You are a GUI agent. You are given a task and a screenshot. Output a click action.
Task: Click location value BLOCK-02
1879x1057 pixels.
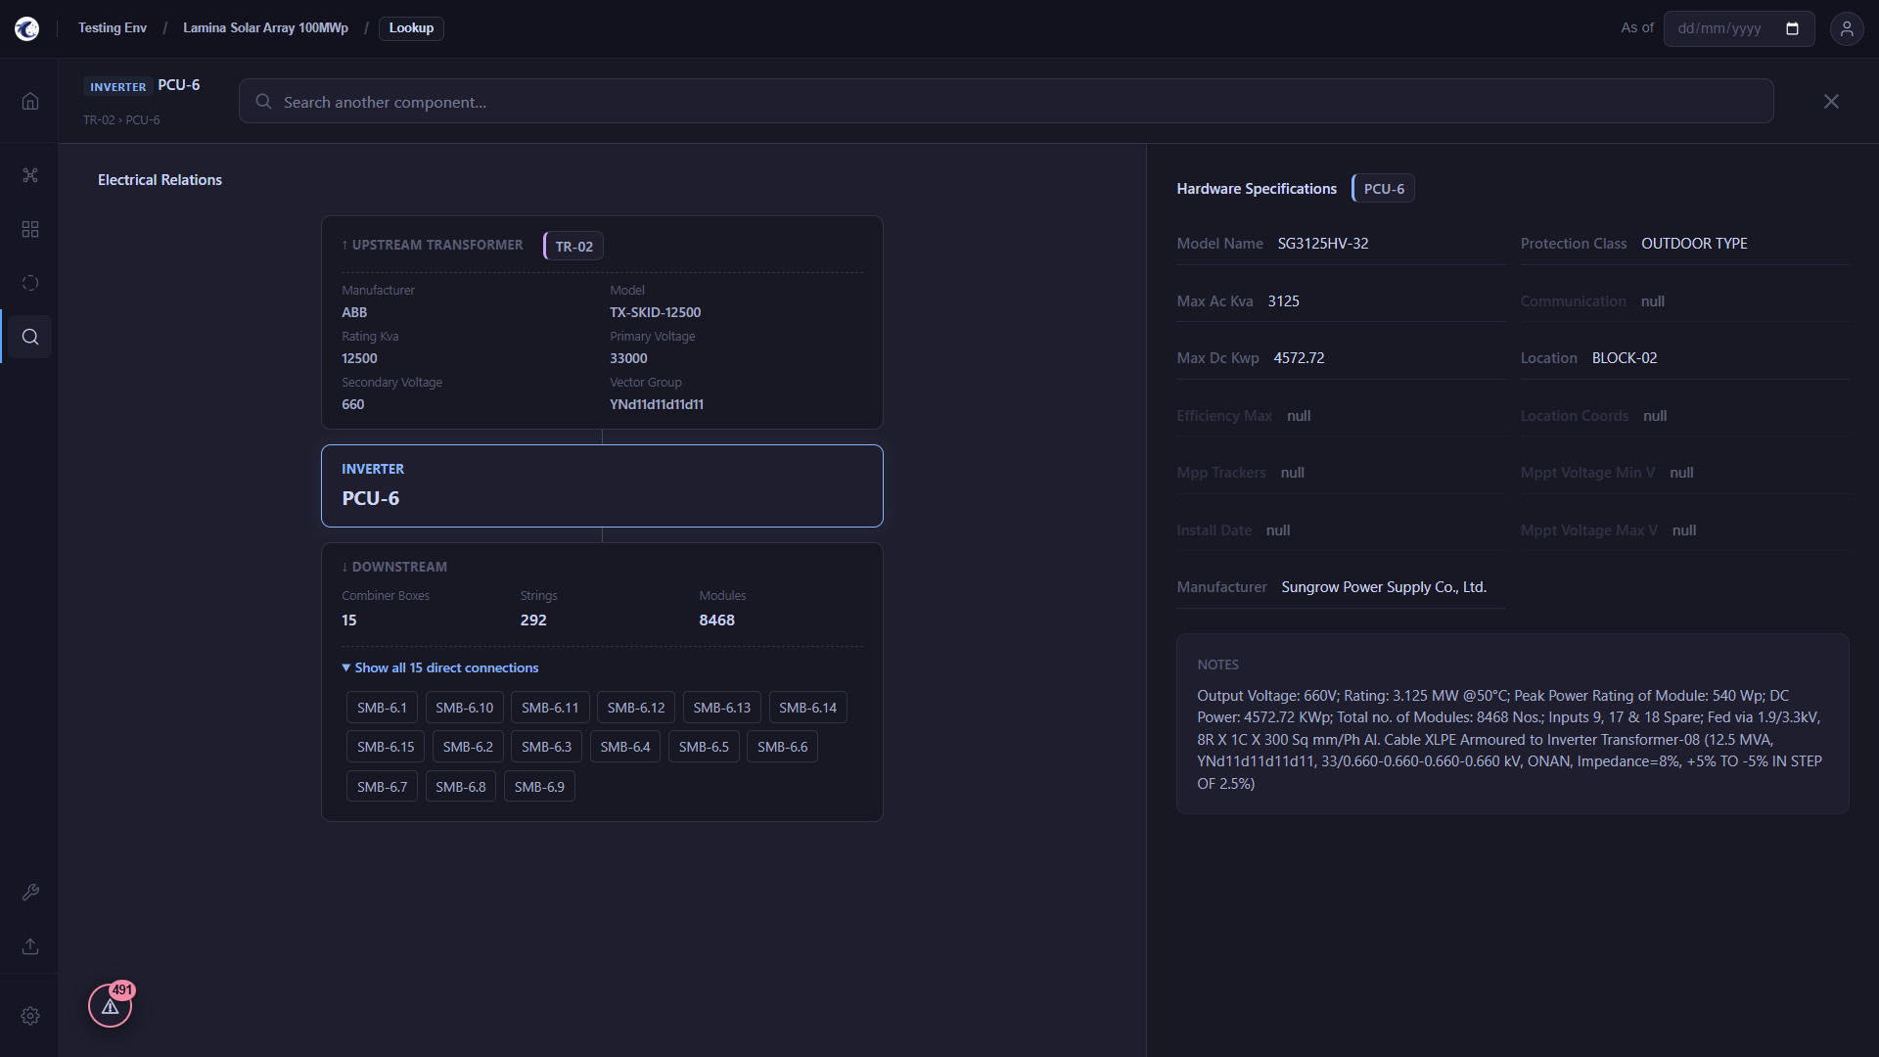point(1625,358)
